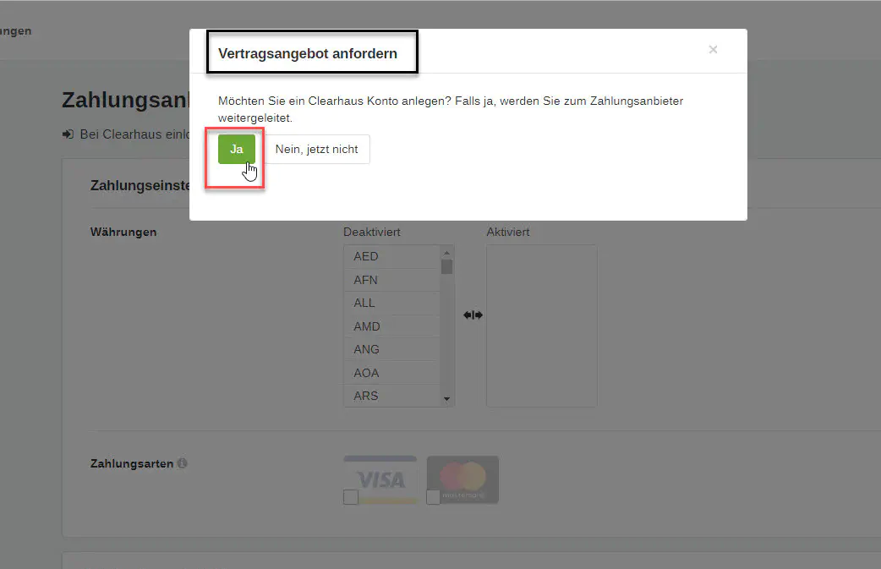Image resolution: width=881 pixels, height=569 pixels.
Task: Click the Clearhaus login arrow icon
Action: (x=68, y=134)
